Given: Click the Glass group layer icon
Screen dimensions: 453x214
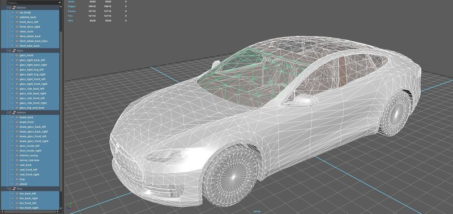Looking at the screenshot, I should 14,50.
